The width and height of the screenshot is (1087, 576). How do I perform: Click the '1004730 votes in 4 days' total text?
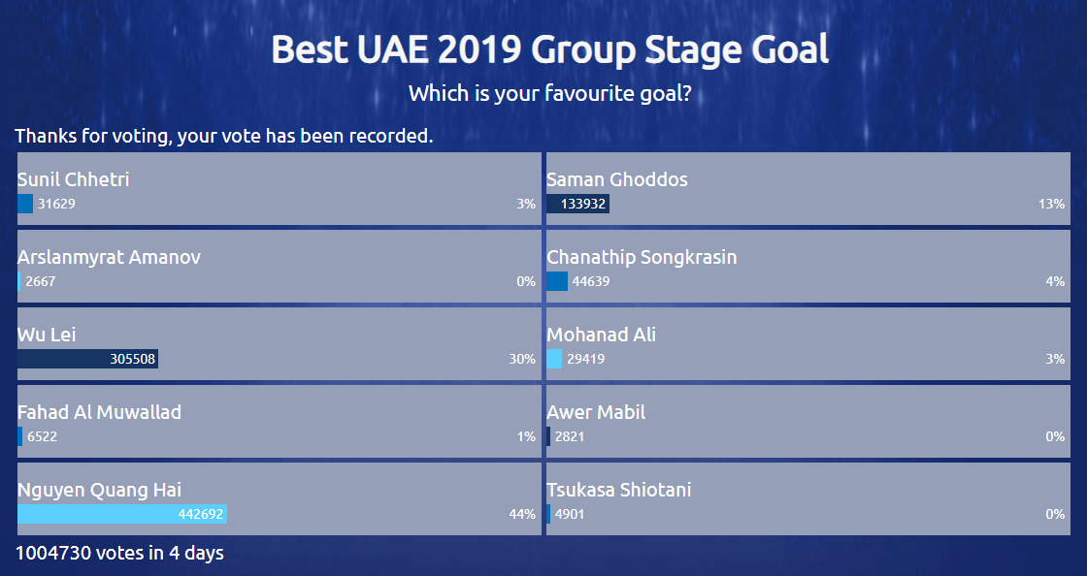[119, 553]
